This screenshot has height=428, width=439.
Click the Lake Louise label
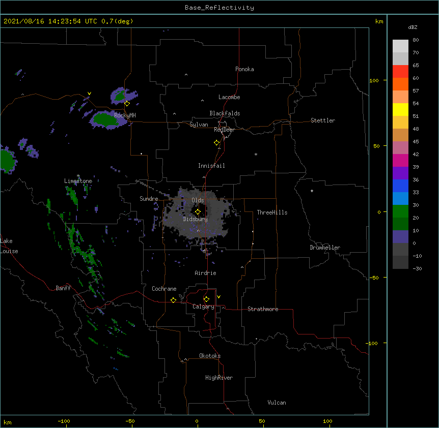tap(9, 246)
